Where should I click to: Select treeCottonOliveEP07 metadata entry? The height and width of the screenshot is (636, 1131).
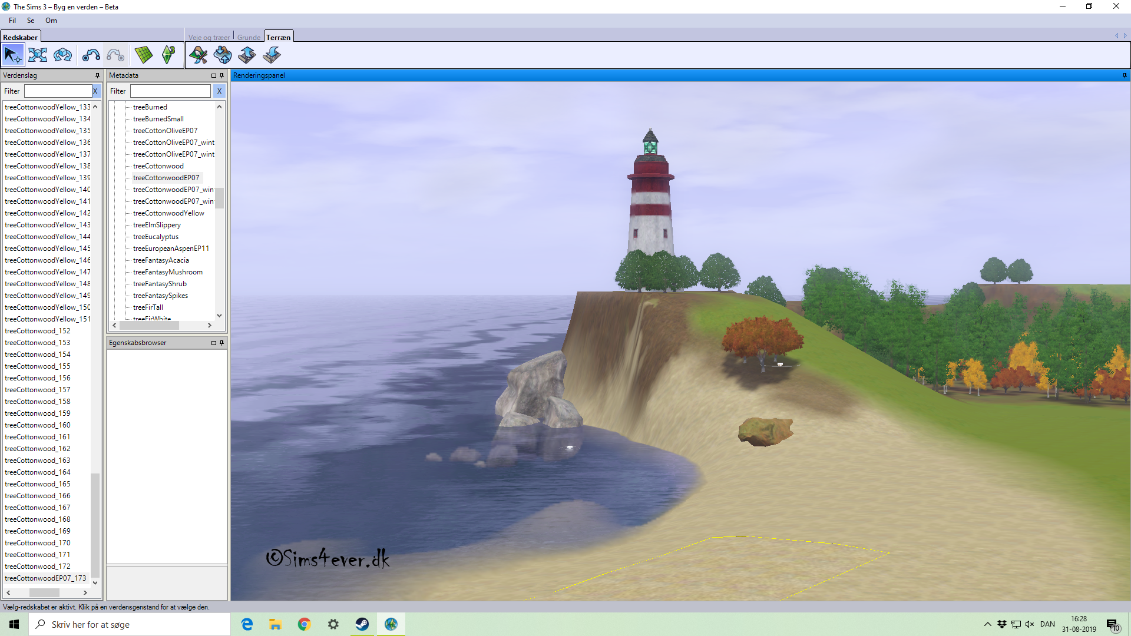pos(166,131)
